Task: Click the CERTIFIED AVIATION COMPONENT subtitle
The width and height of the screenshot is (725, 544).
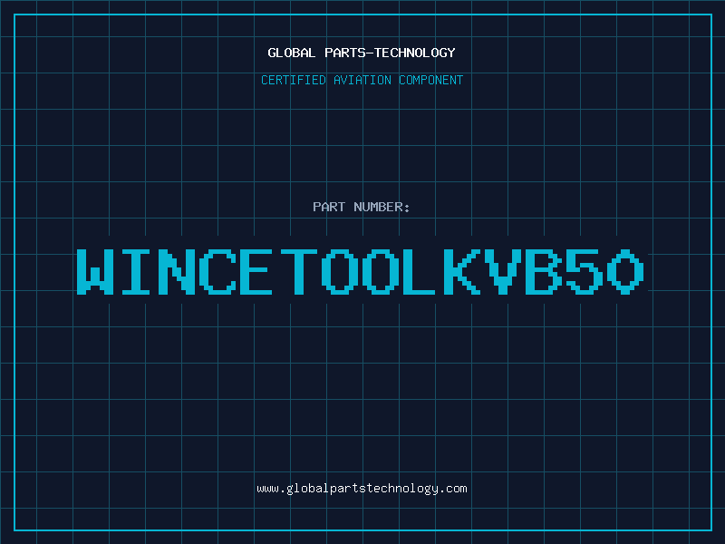Action: (x=362, y=80)
